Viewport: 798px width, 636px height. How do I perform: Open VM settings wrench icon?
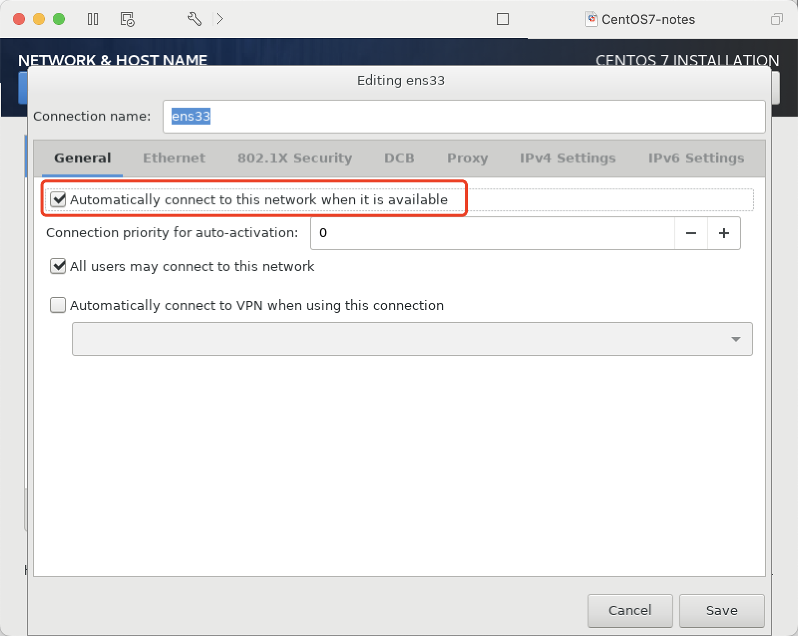click(195, 19)
